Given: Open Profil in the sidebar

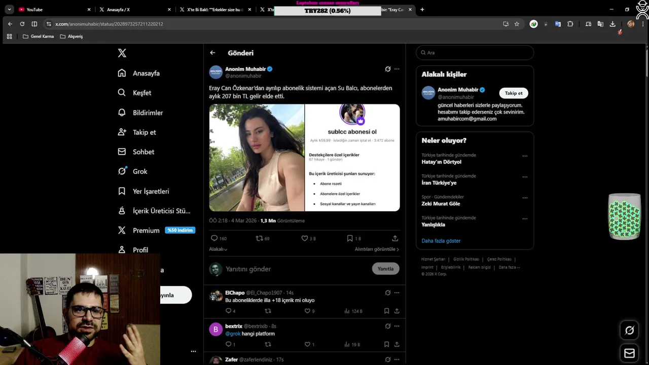Looking at the screenshot, I should pyautogui.click(x=133, y=249).
